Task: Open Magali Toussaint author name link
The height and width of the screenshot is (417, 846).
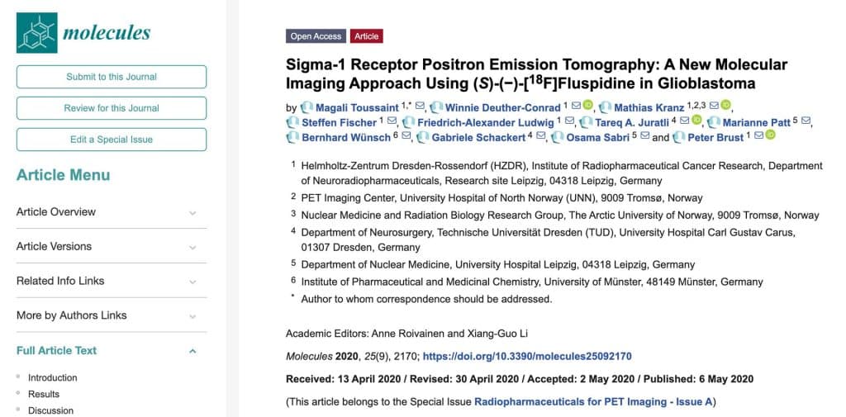Action: pyautogui.click(x=357, y=108)
